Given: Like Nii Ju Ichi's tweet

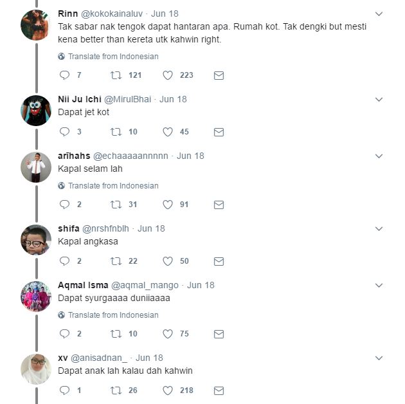Looking at the screenshot, I should click(x=168, y=132).
